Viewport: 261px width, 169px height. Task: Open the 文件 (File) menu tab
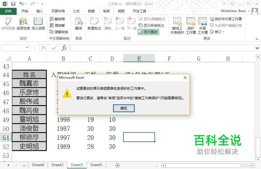tap(8, 11)
